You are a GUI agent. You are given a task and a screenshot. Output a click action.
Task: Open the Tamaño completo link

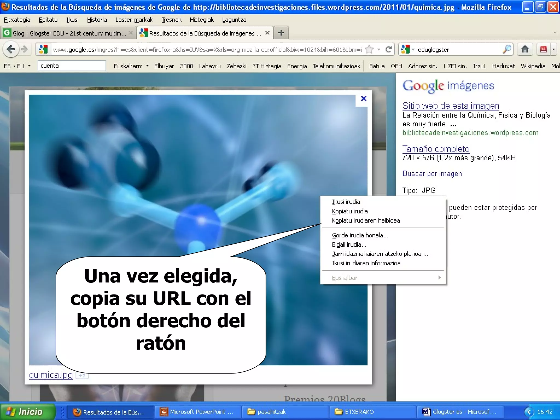click(x=436, y=149)
